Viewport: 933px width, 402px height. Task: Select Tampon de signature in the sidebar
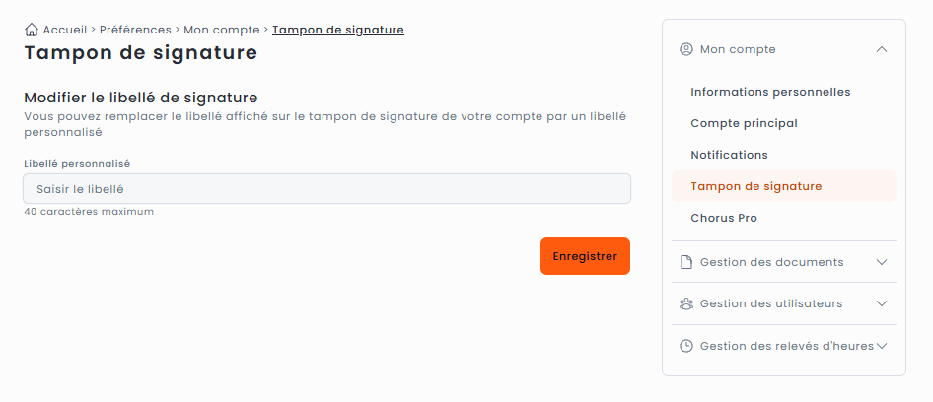pyautogui.click(x=755, y=186)
